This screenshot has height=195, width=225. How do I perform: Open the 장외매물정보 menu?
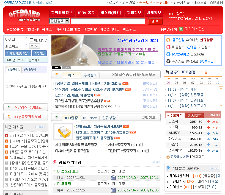coord(62,13)
